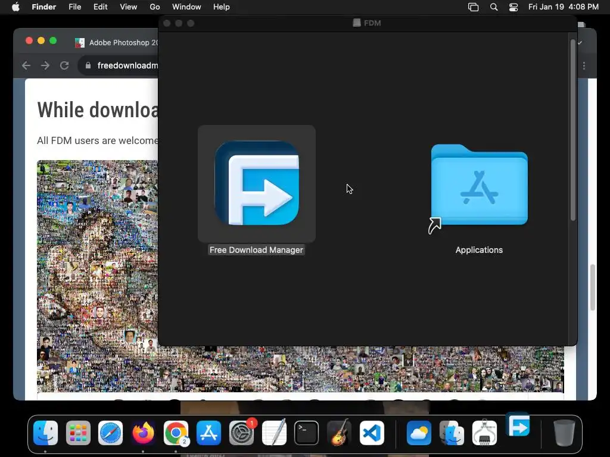Open the Window menu
Image resolution: width=610 pixels, height=457 pixels.
[x=186, y=7]
